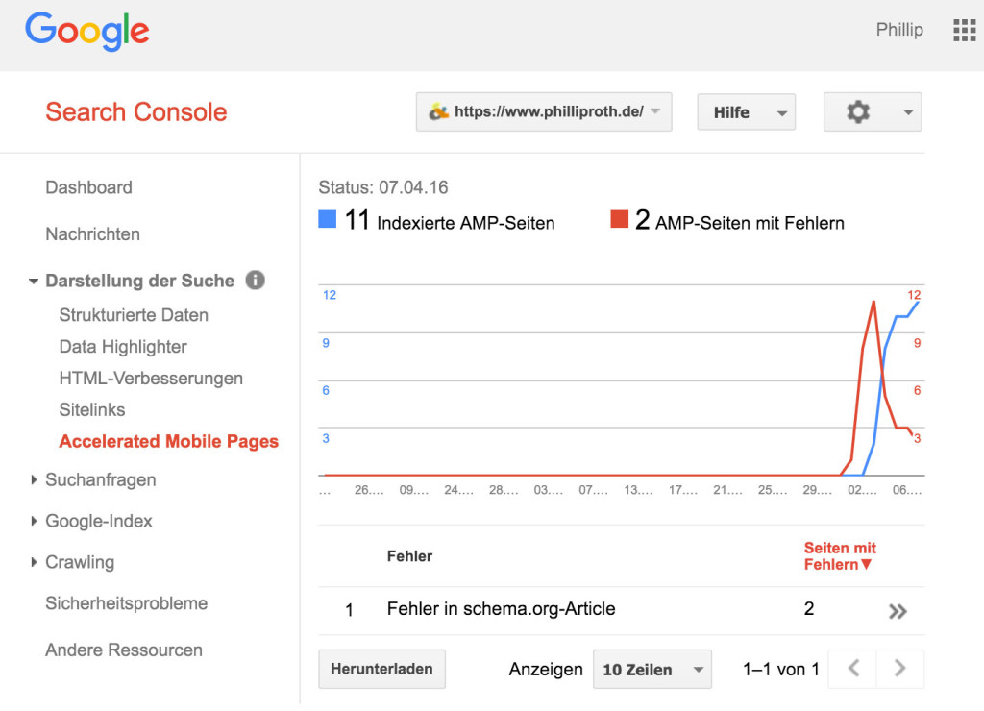Select Strukturierte Daten
This screenshot has height=711, width=984.
tap(133, 315)
